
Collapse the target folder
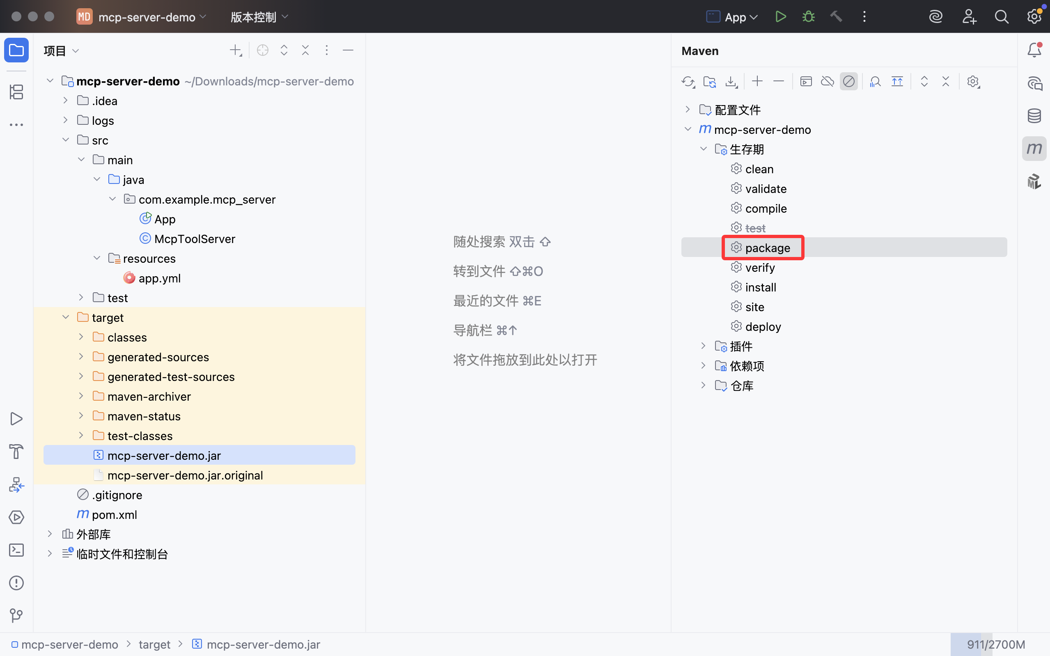[x=66, y=317]
